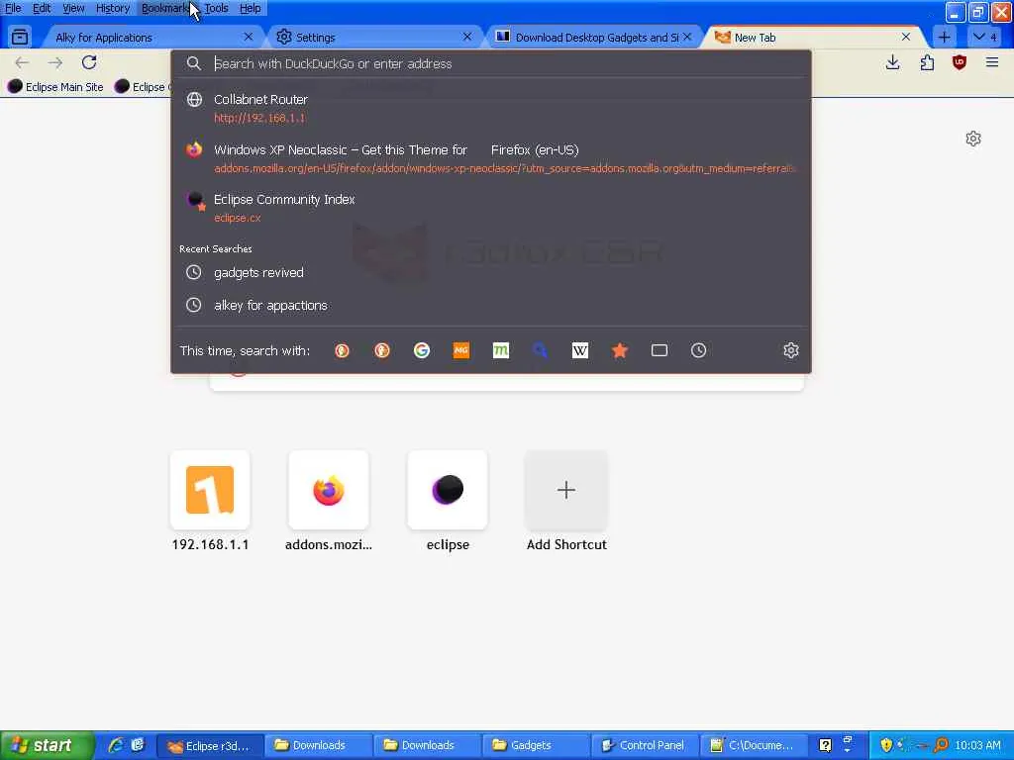Open the Eclipse r3d taskbar button
Image resolution: width=1014 pixels, height=760 pixels.
[210, 745]
